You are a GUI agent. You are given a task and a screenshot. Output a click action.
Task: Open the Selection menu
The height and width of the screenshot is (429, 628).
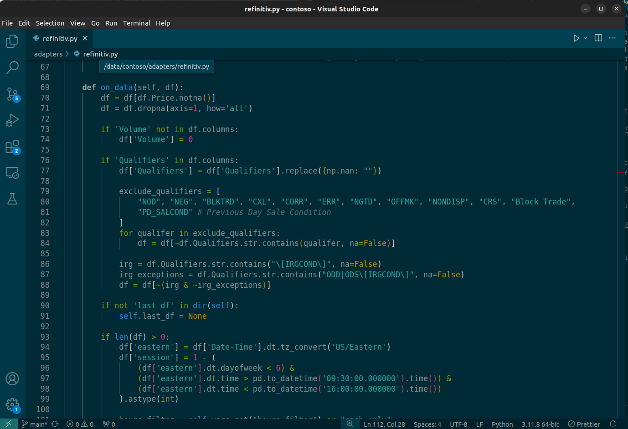tap(50, 23)
